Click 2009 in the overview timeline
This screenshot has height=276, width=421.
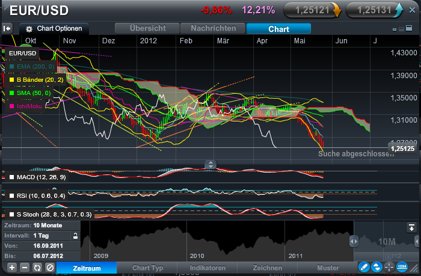click(x=101, y=256)
